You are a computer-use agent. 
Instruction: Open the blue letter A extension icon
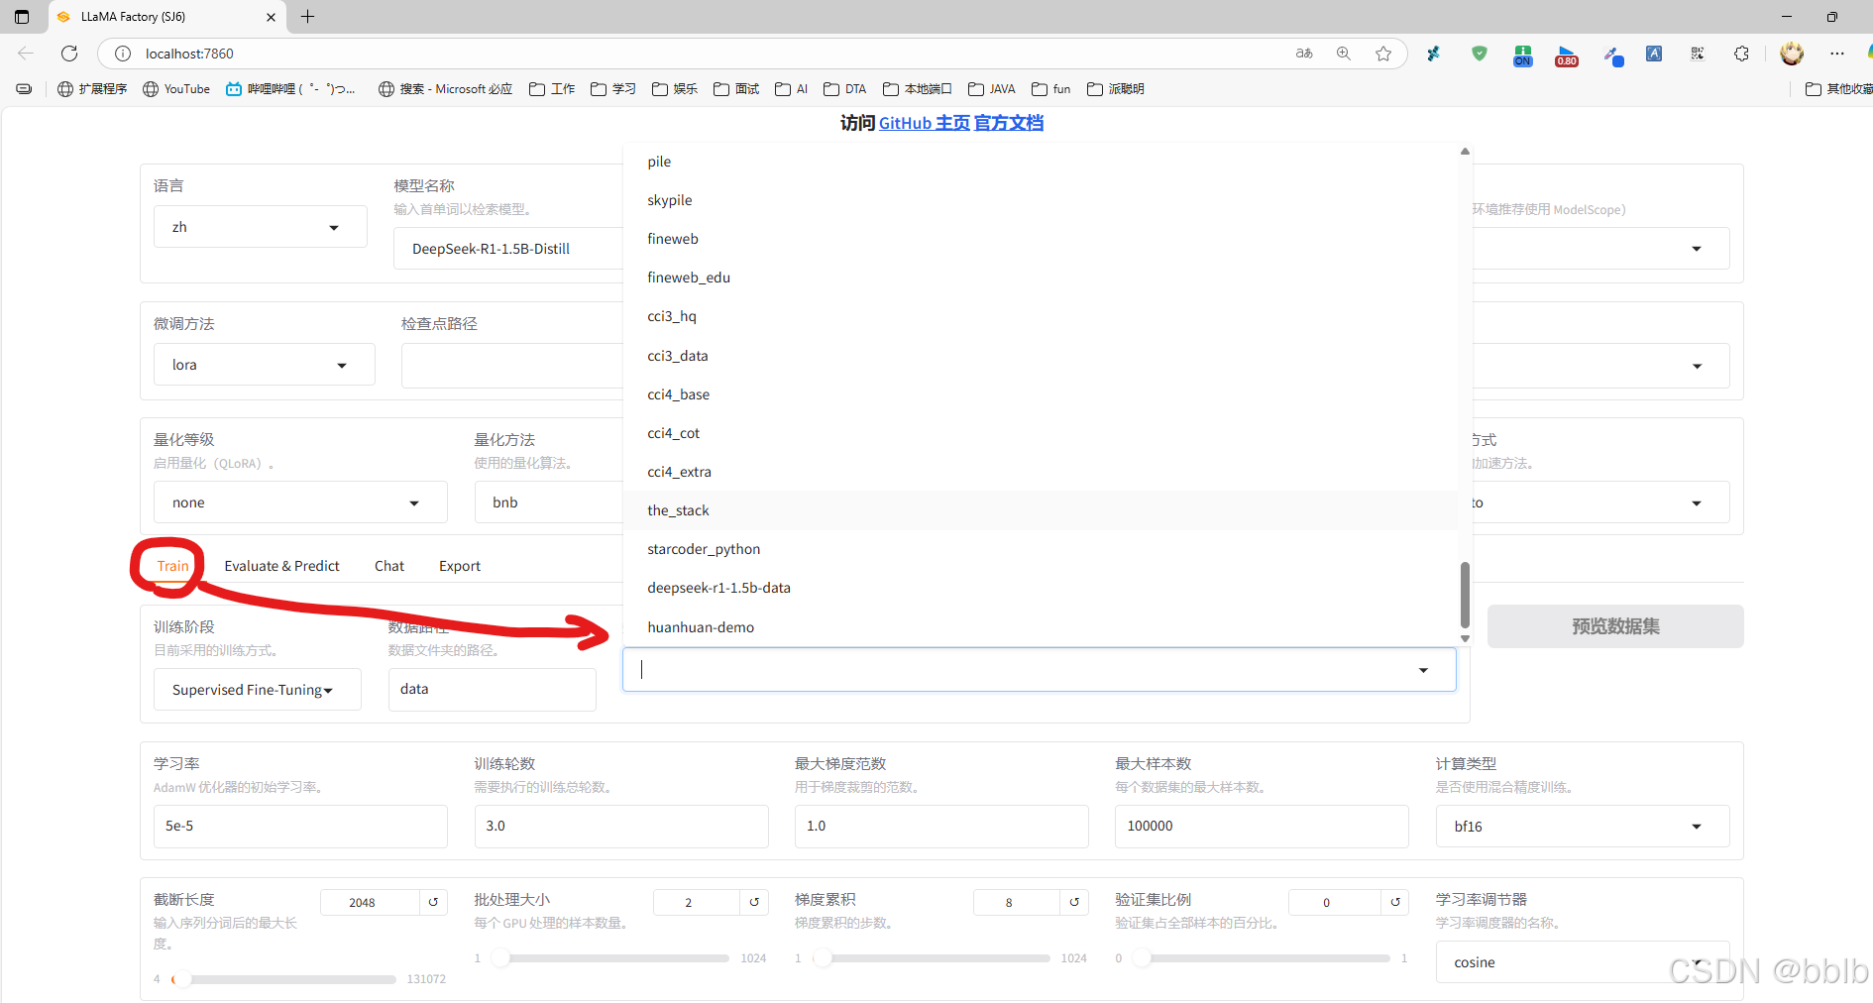click(x=1654, y=54)
